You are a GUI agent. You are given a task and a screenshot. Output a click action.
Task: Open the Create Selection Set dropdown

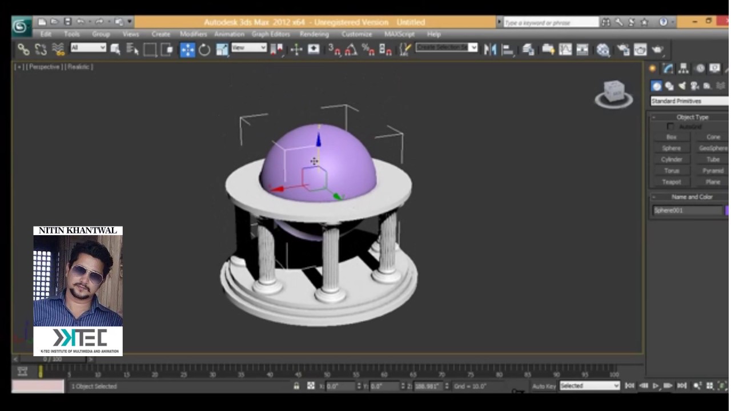click(x=446, y=47)
